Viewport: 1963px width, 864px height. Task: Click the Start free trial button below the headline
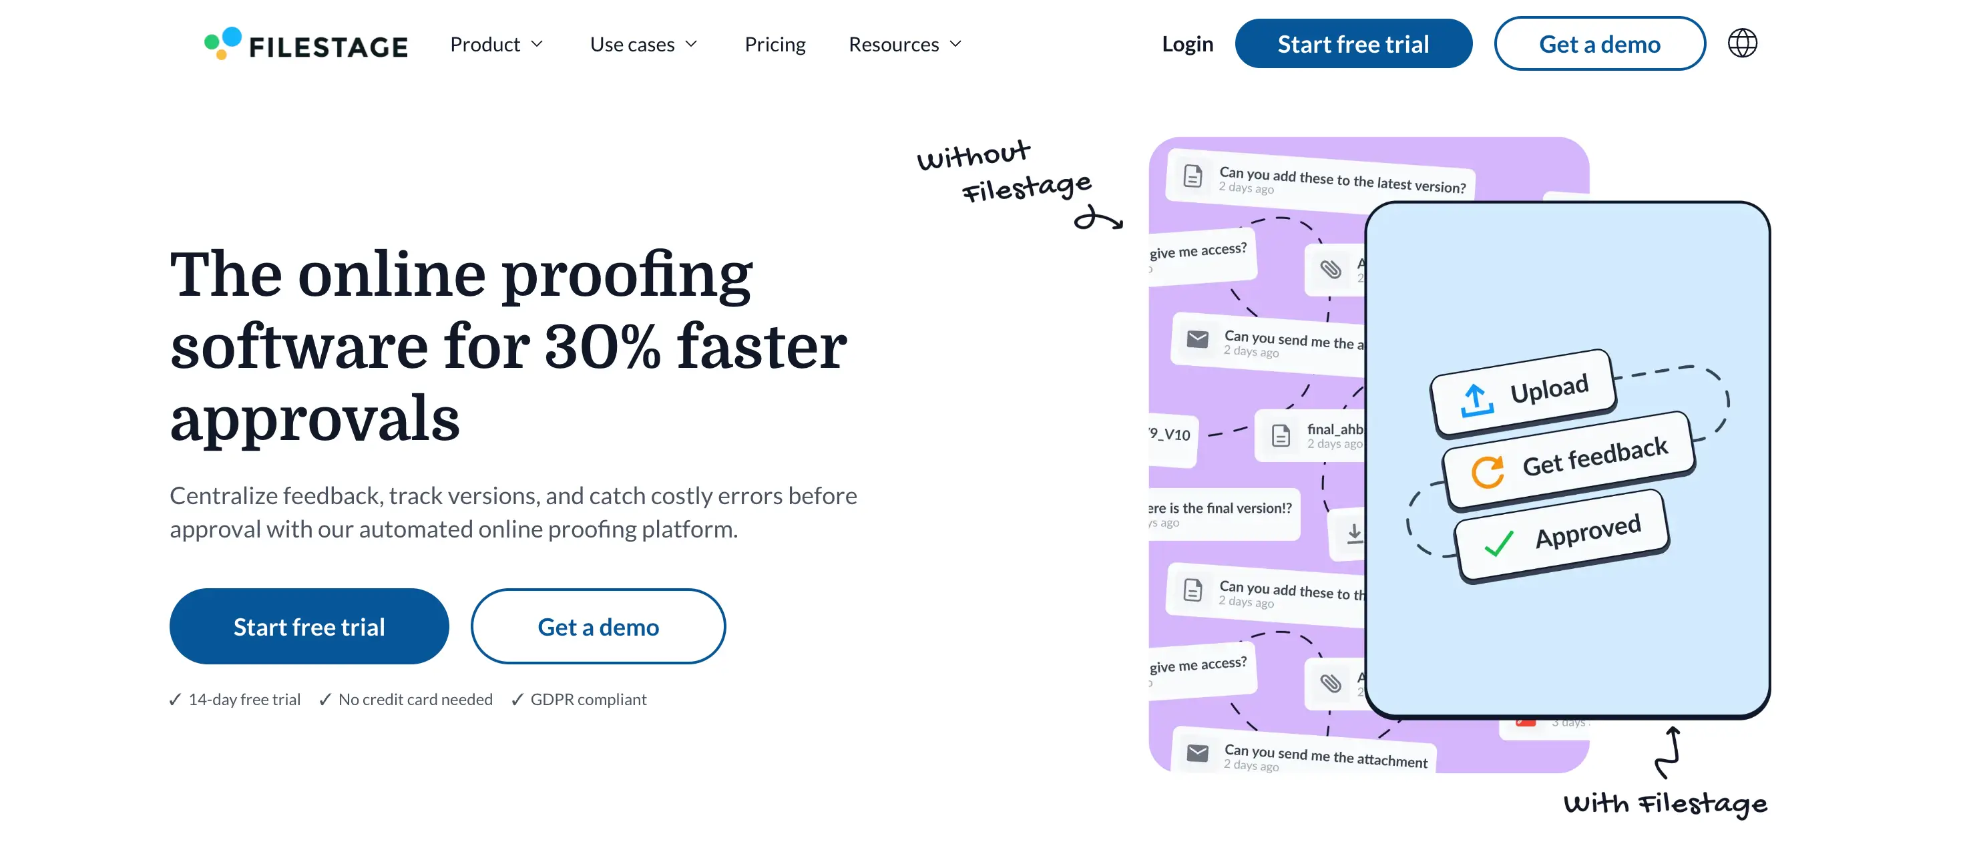click(x=308, y=626)
